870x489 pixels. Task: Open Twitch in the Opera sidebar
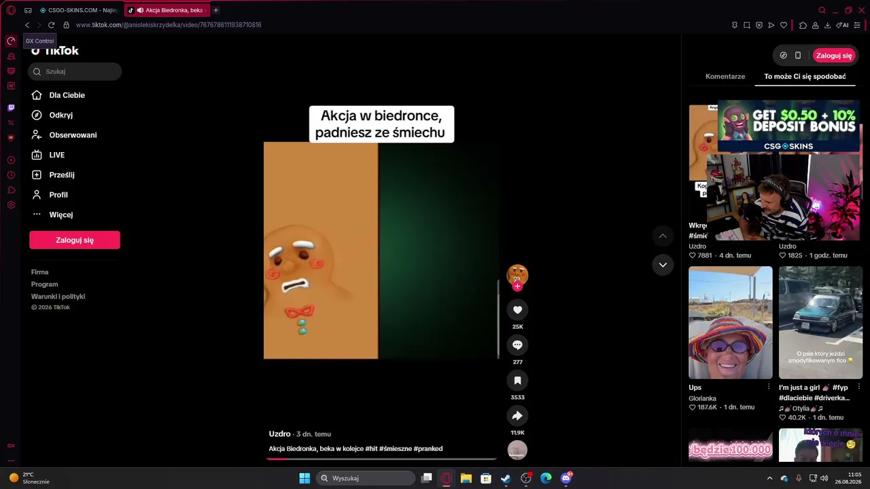click(11, 107)
